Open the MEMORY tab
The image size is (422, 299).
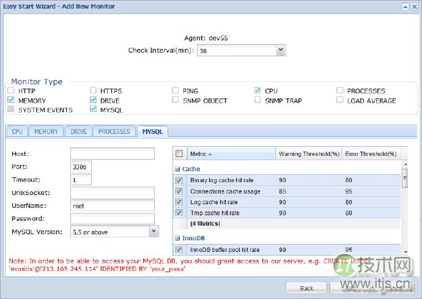pyautogui.click(x=46, y=131)
